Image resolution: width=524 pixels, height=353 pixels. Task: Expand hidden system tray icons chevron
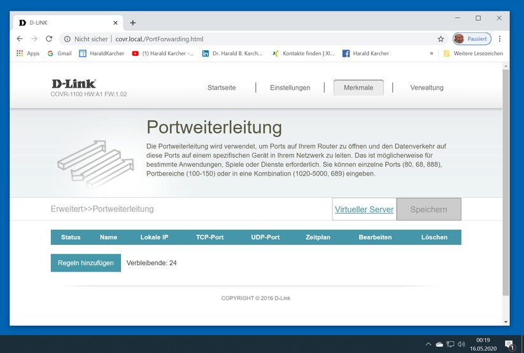(428, 344)
